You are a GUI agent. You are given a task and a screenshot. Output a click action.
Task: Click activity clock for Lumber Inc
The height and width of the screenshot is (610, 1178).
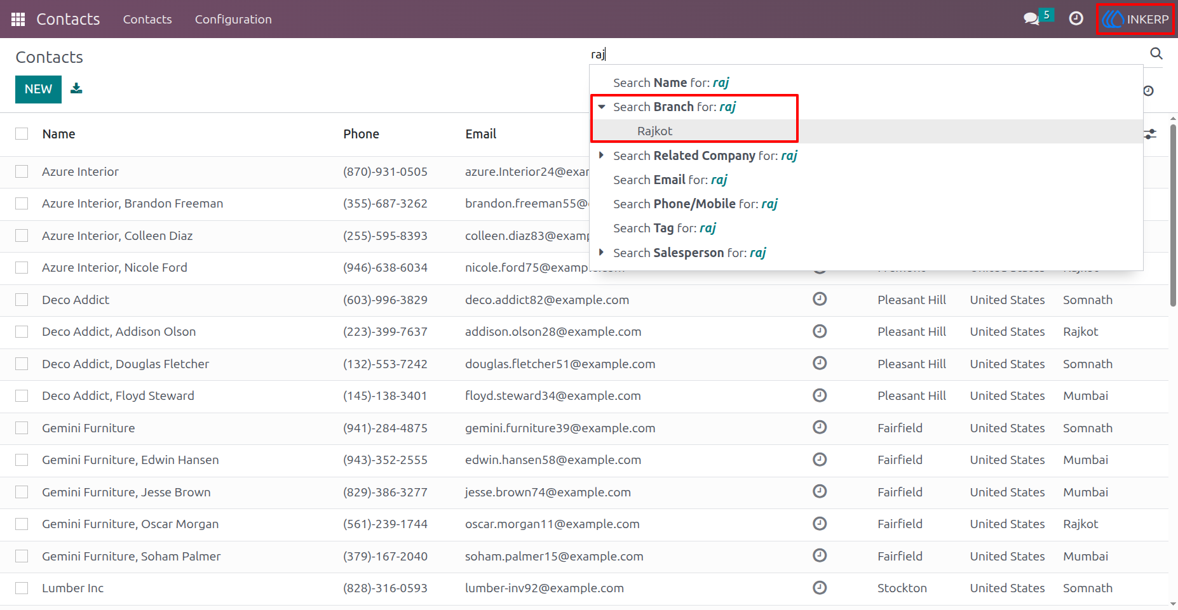click(820, 588)
